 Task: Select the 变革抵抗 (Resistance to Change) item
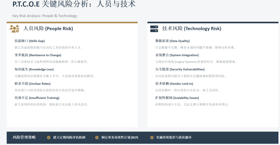point(38,55)
